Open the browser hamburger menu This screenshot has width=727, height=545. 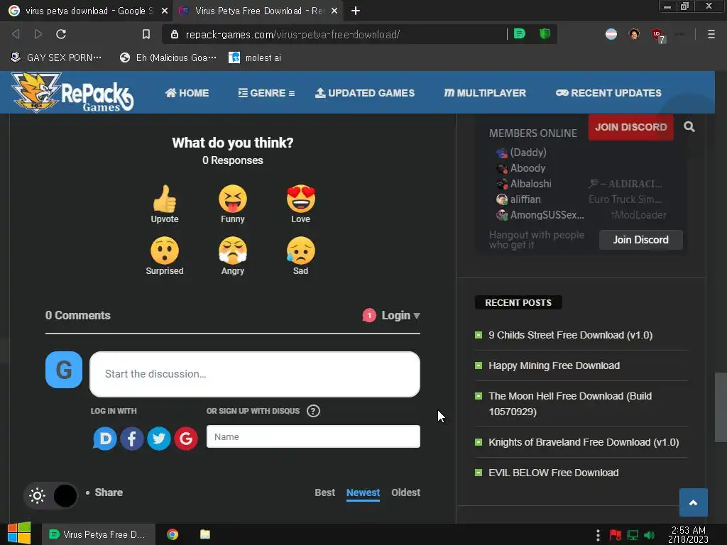coord(711,34)
